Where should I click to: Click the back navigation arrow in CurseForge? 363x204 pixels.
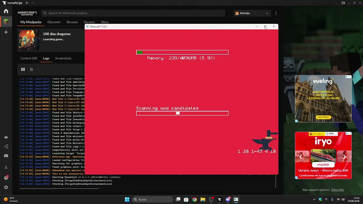click(27, 3)
